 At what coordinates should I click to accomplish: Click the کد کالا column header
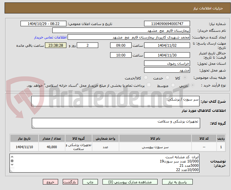point(204,138)
